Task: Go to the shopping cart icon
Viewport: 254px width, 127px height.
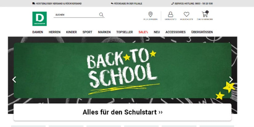Action: click(205, 14)
